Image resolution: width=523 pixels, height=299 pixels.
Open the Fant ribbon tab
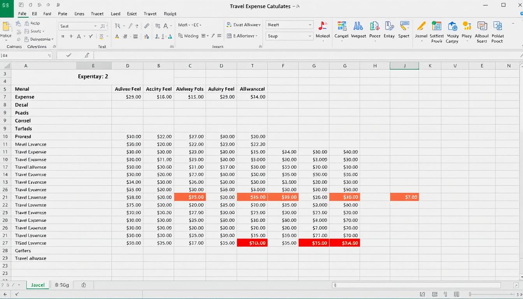pyautogui.click(x=47, y=14)
